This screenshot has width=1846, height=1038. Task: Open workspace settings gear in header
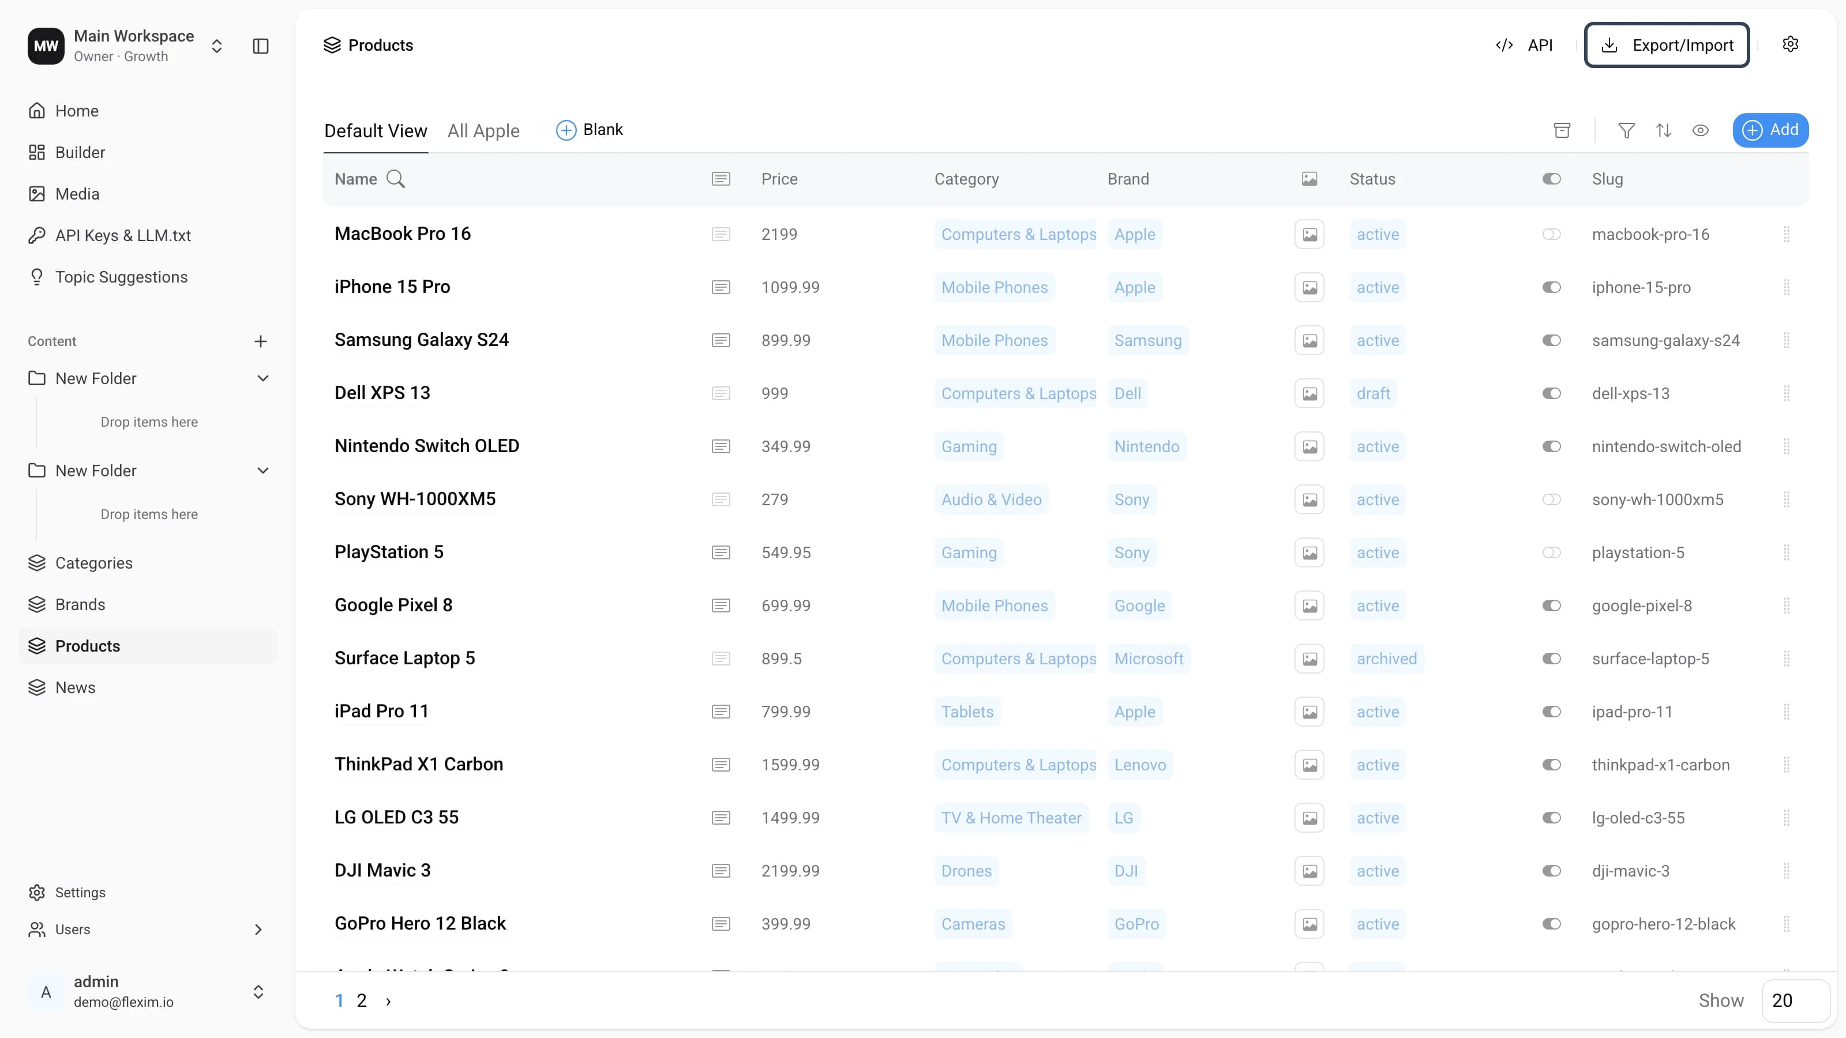point(1790,44)
